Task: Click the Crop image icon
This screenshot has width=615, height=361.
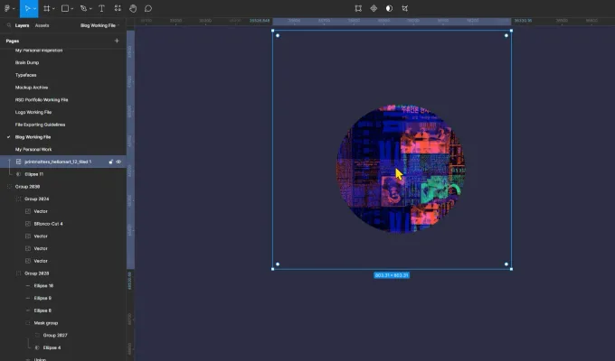Action: 404,8
